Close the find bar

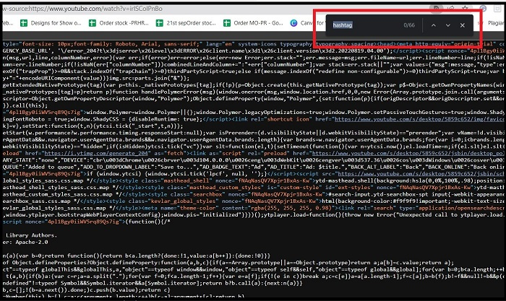click(463, 25)
